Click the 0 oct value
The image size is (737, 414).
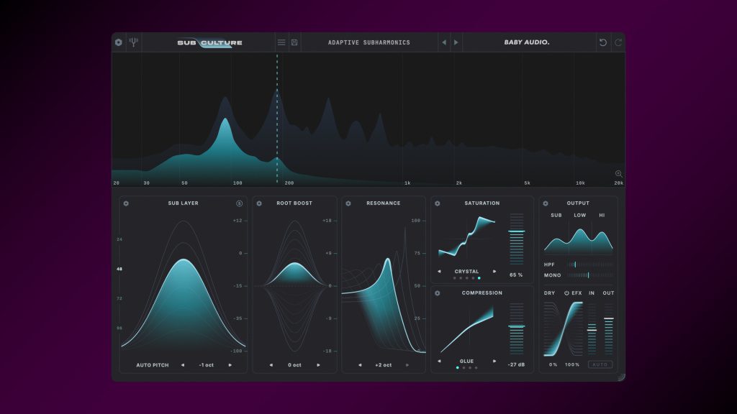click(x=294, y=364)
